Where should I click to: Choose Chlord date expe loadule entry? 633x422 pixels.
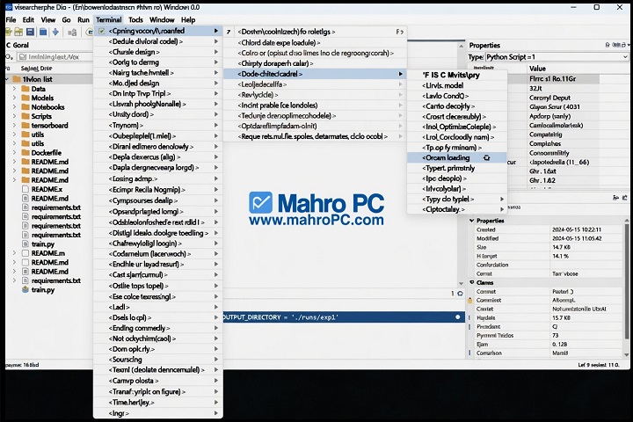pyautogui.click(x=315, y=43)
